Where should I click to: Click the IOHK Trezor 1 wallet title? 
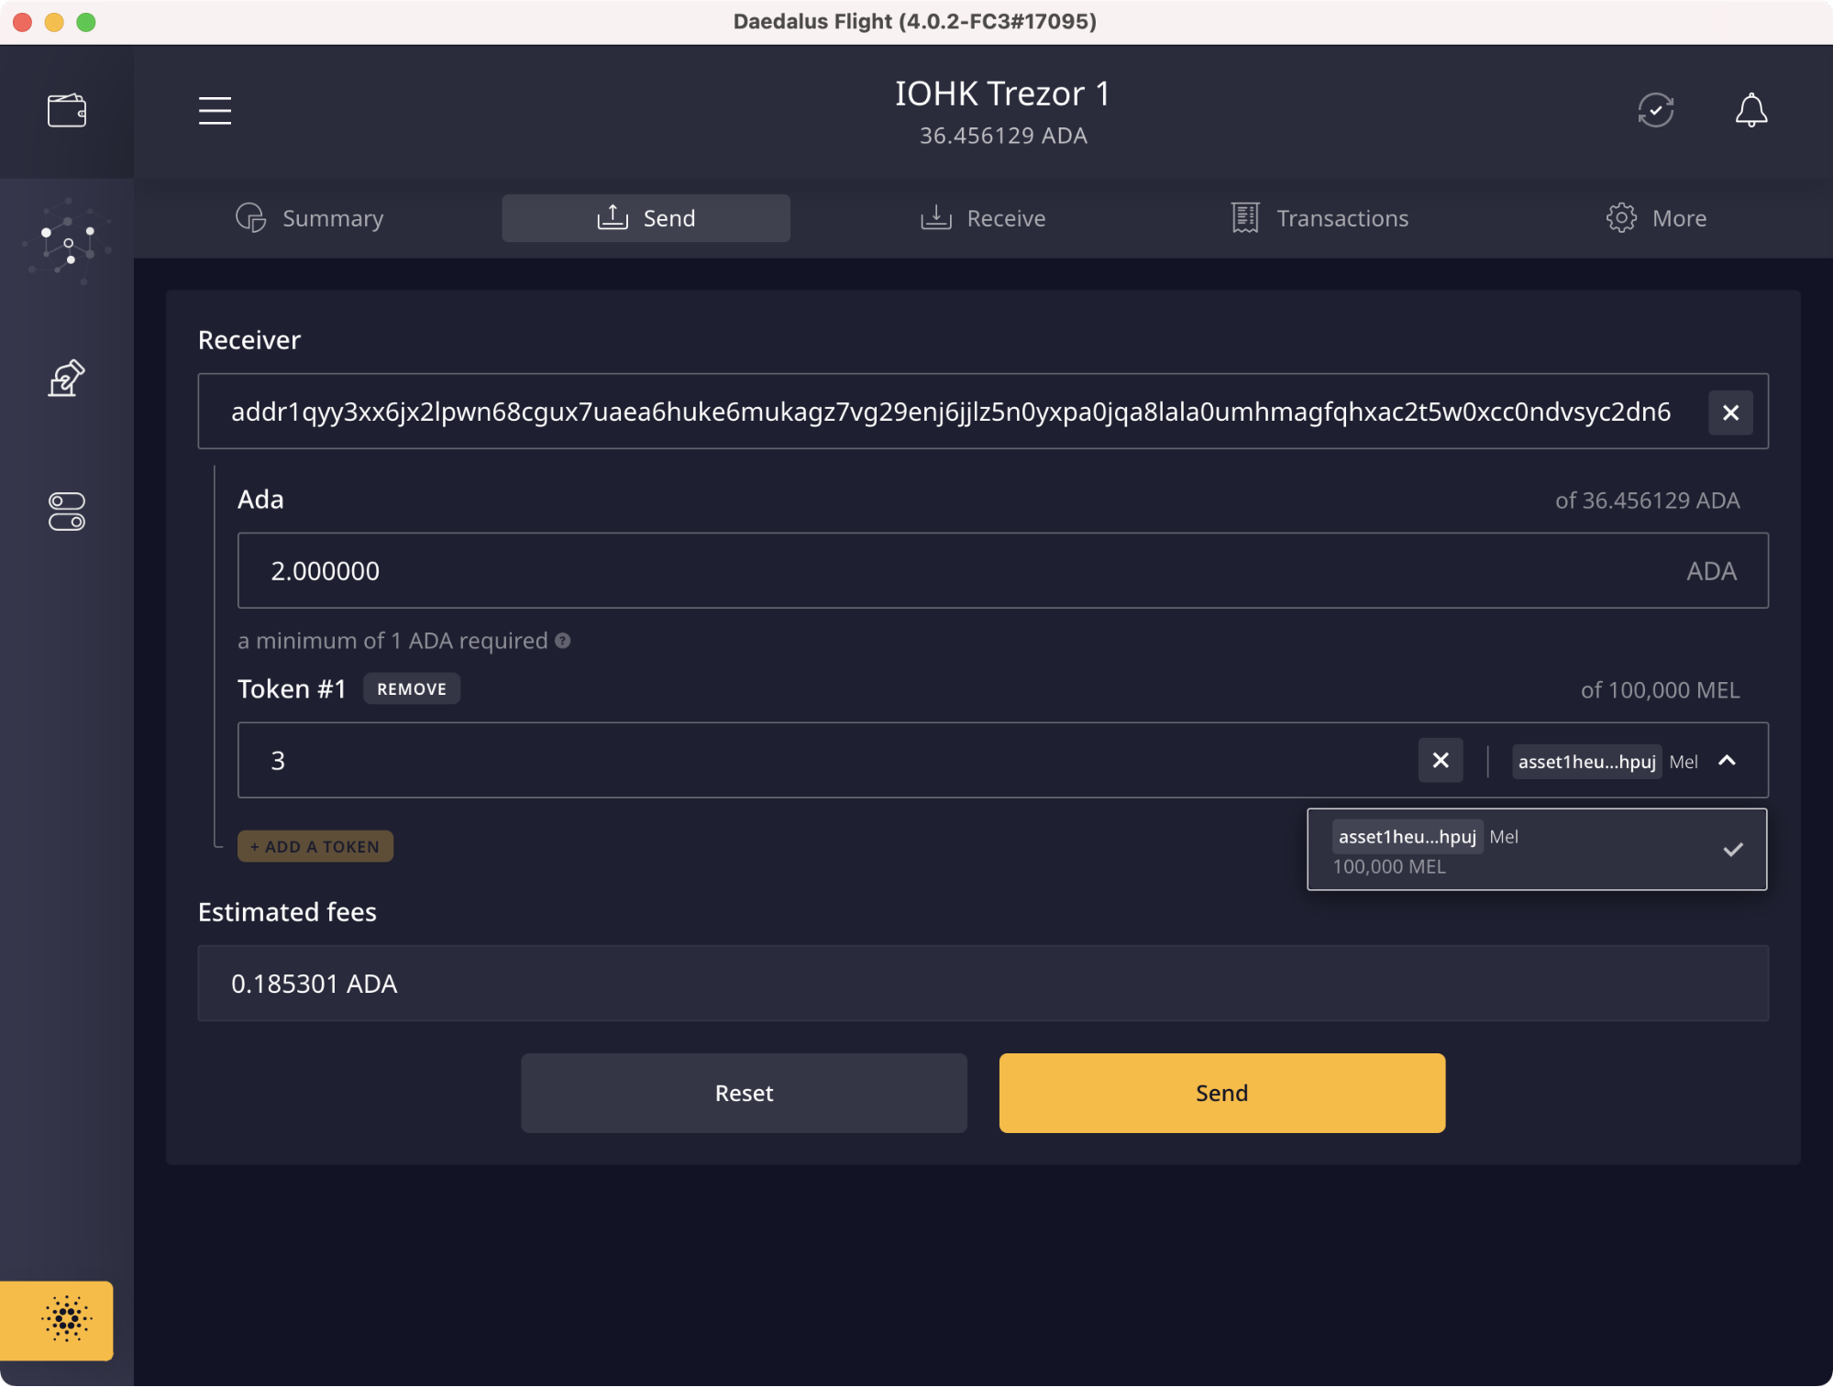(1003, 94)
